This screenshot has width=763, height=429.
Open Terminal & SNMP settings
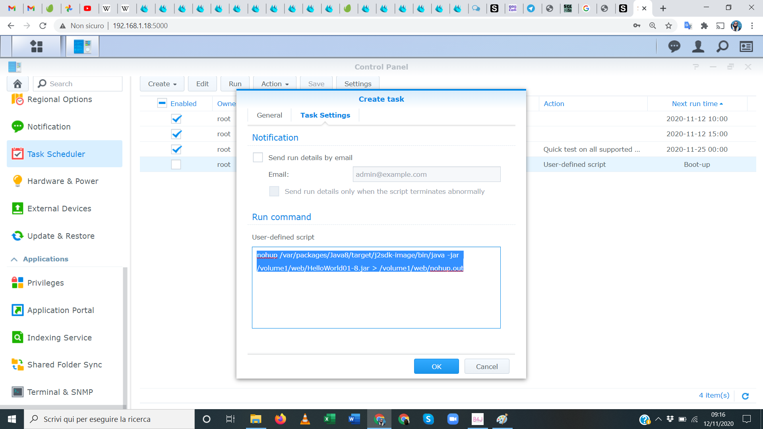tap(60, 392)
